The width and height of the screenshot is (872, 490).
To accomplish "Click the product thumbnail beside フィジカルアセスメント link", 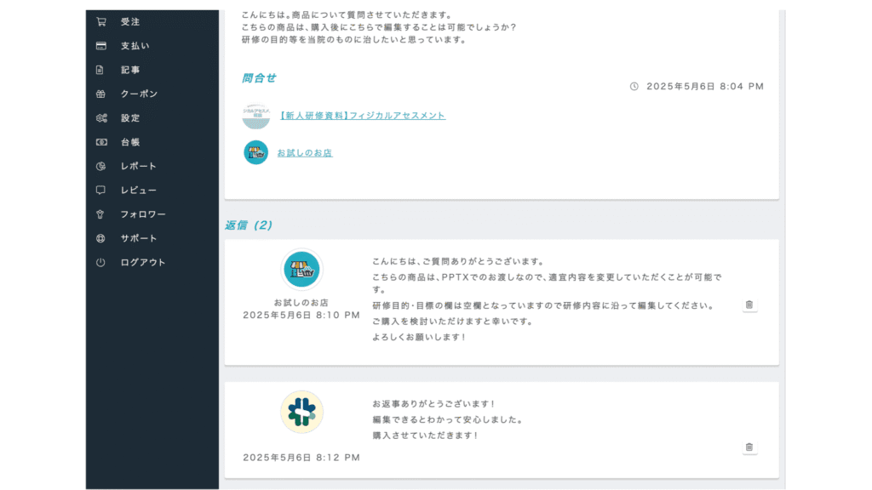I will [x=255, y=116].
